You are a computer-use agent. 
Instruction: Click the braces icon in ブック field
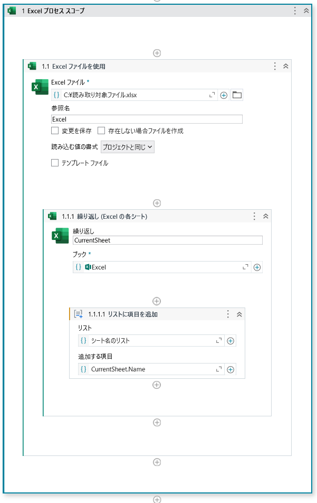(x=79, y=267)
